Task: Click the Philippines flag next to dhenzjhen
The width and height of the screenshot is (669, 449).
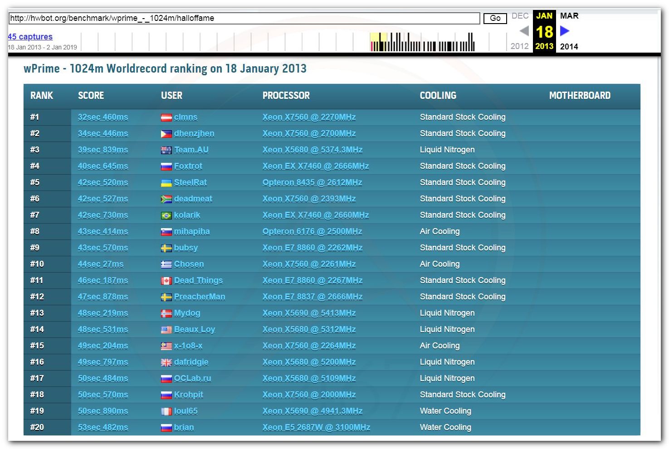Action: (x=166, y=134)
